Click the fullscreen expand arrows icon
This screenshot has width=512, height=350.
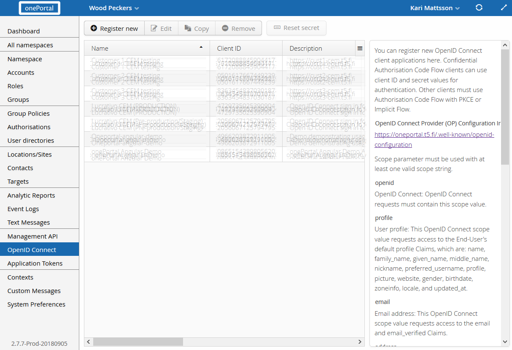click(x=504, y=8)
